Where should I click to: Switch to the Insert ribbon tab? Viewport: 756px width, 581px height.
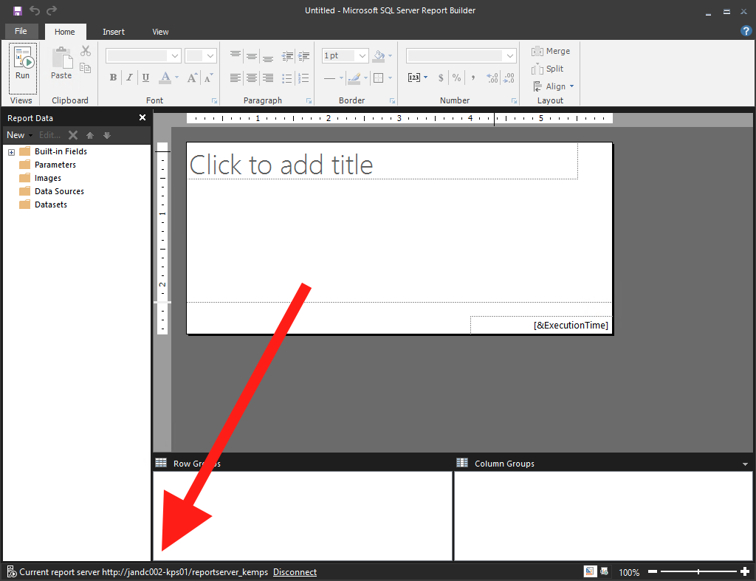(x=114, y=32)
